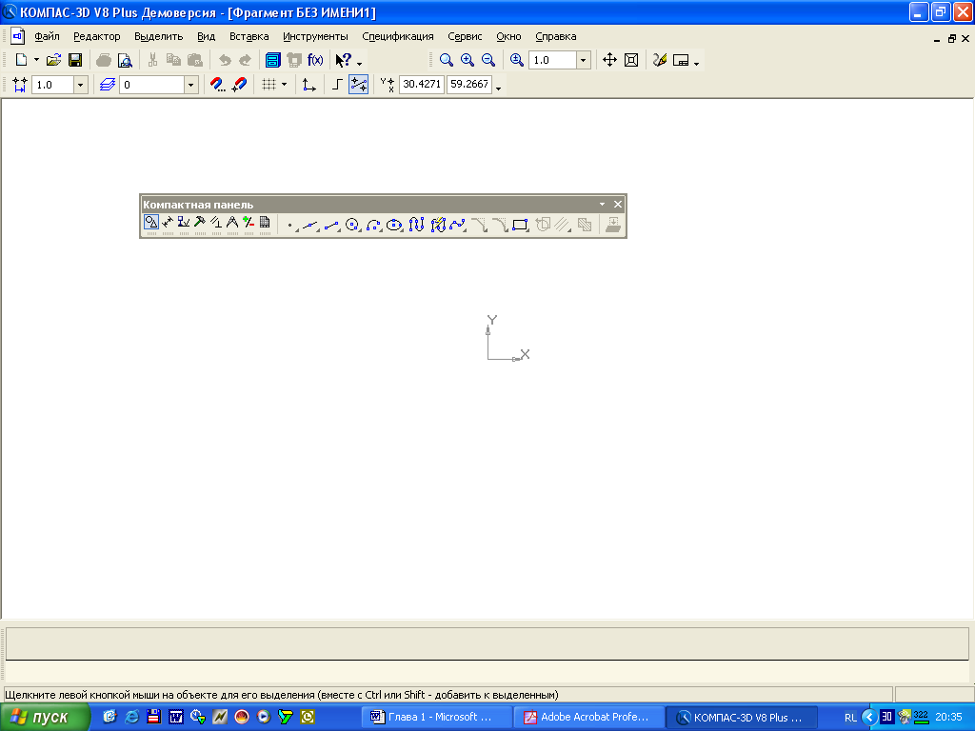
Task: Click the Show All fit-to-window icon
Action: pyautogui.click(x=631, y=60)
